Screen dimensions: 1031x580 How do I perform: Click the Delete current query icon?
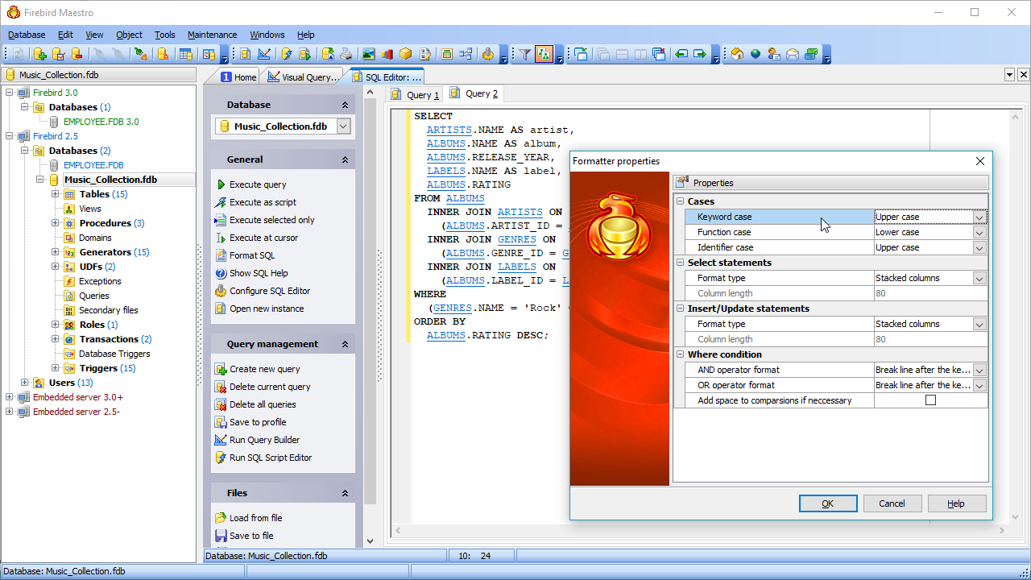coord(221,387)
